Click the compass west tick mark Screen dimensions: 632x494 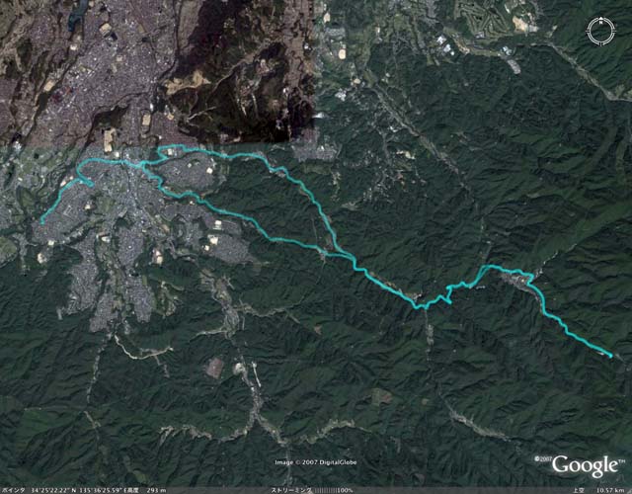(589, 31)
